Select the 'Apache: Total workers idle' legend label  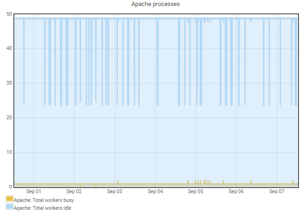[43, 208]
